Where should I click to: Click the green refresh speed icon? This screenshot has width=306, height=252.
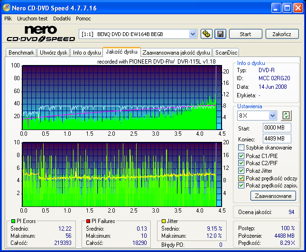[x=286, y=115]
